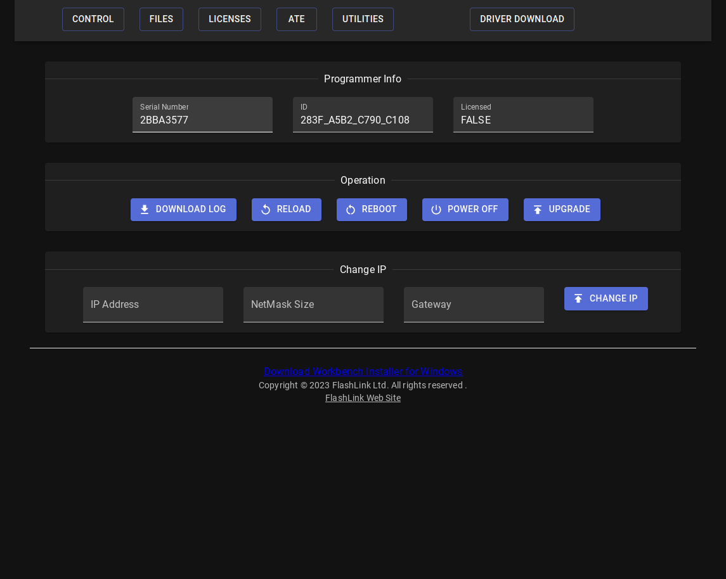The image size is (726, 579).
Task: Click the download icon on DOWNLOAD LOG button
Action: 145,210
